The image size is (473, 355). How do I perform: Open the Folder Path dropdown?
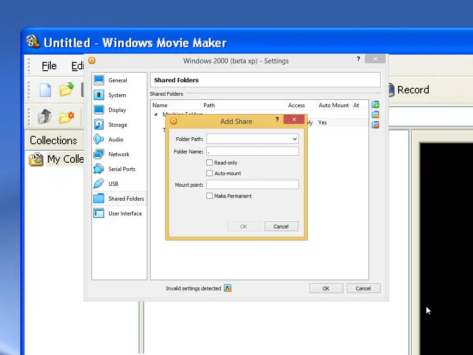click(x=295, y=139)
